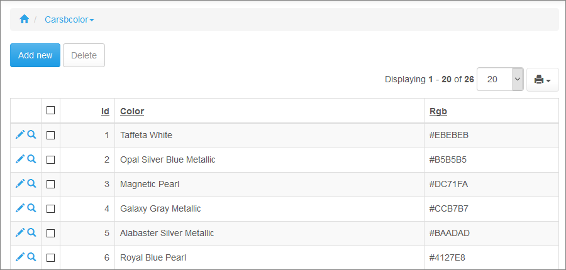Viewport: 566px width, 270px height.
Task: Edit the Taffeta White row with pencil icon
Action: 19,134
